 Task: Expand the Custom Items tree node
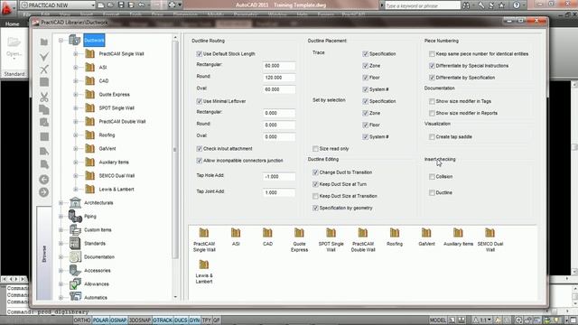[x=61, y=230]
